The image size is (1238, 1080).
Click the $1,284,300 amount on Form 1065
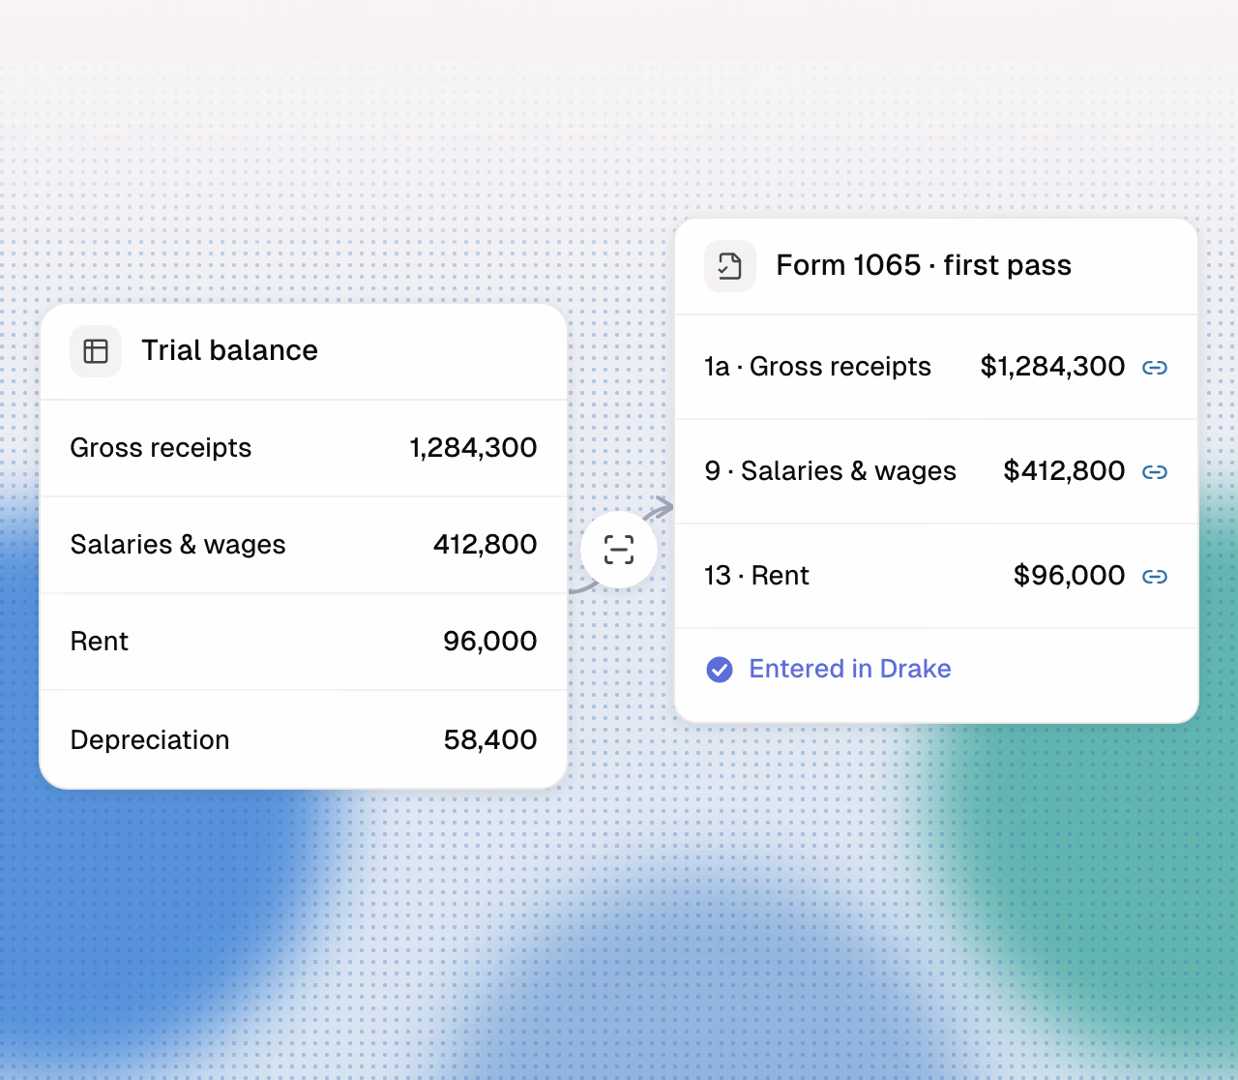pyautogui.click(x=1052, y=366)
